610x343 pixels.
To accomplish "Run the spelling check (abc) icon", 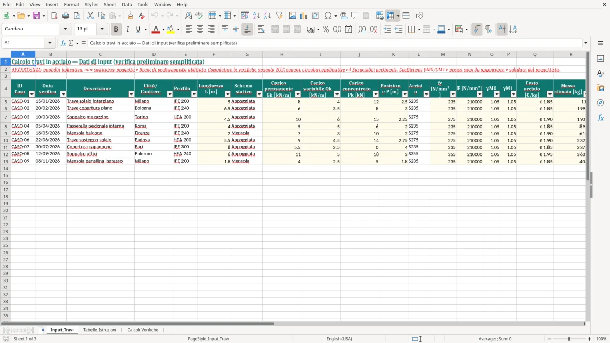I will click(199, 16).
